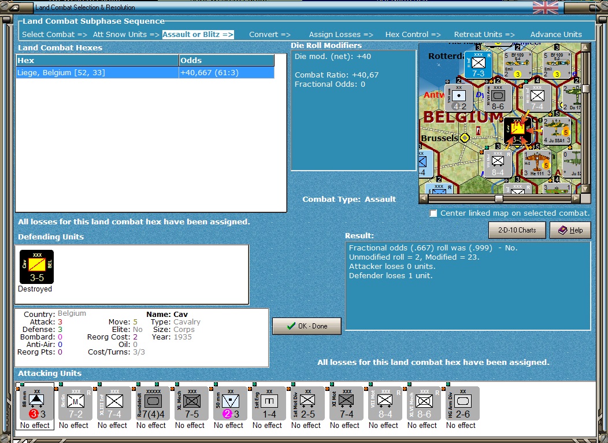Select the XLVI Mech 8-6 unit counter
608x443 pixels.
point(424,404)
